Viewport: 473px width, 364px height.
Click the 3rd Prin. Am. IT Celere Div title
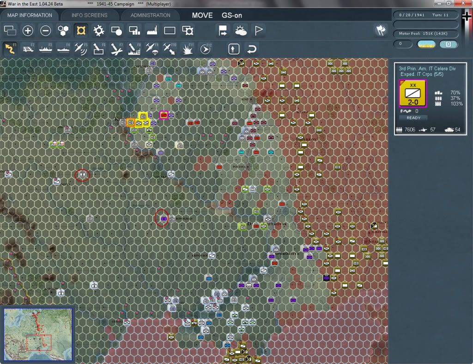427,68
